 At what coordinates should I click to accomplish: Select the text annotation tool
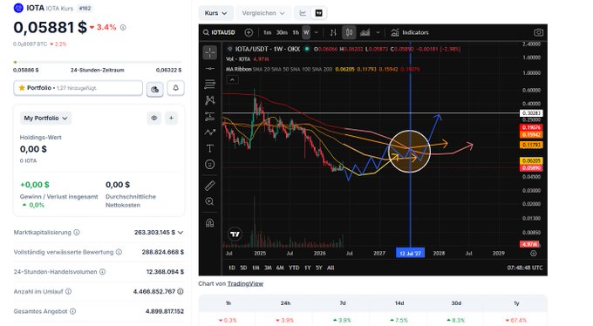click(210, 148)
